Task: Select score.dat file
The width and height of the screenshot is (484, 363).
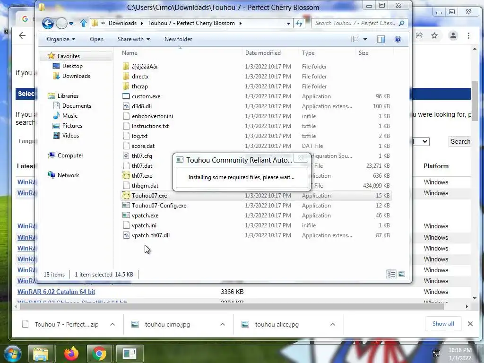Action: pos(143,146)
